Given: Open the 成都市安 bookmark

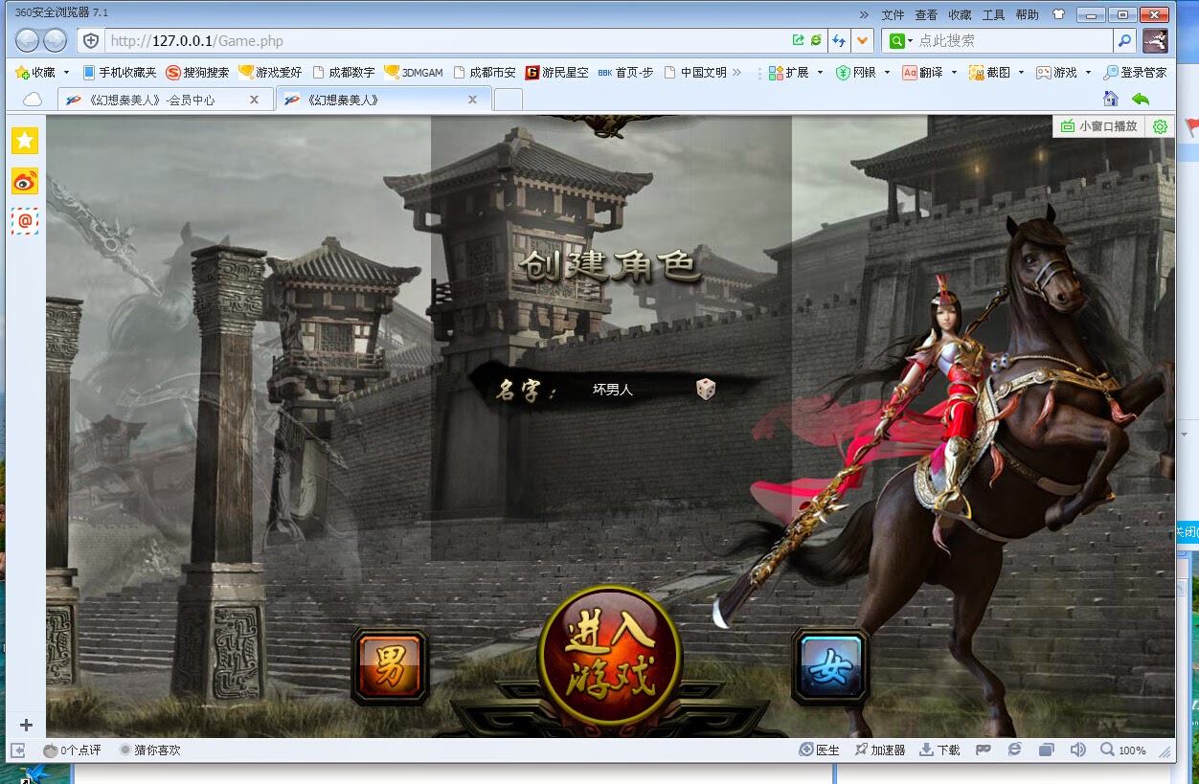Looking at the screenshot, I should click(484, 72).
